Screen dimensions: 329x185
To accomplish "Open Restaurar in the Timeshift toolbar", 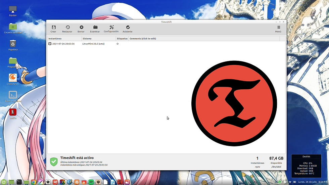I will [x=67, y=29].
